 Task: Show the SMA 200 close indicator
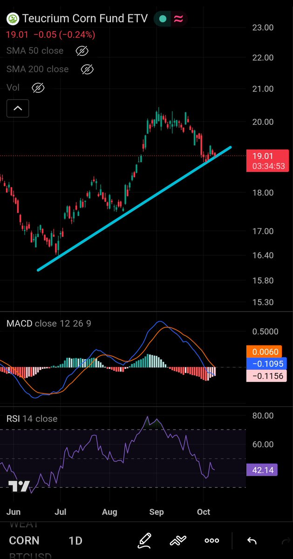click(87, 69)
